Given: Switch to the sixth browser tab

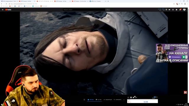Looking at the screenshot, I should coord(97,1).
